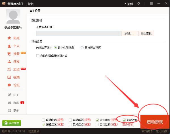Screen dimensions: 170x134
Task: Open the 游戏 gamepad icon
Action: (10, 103)
